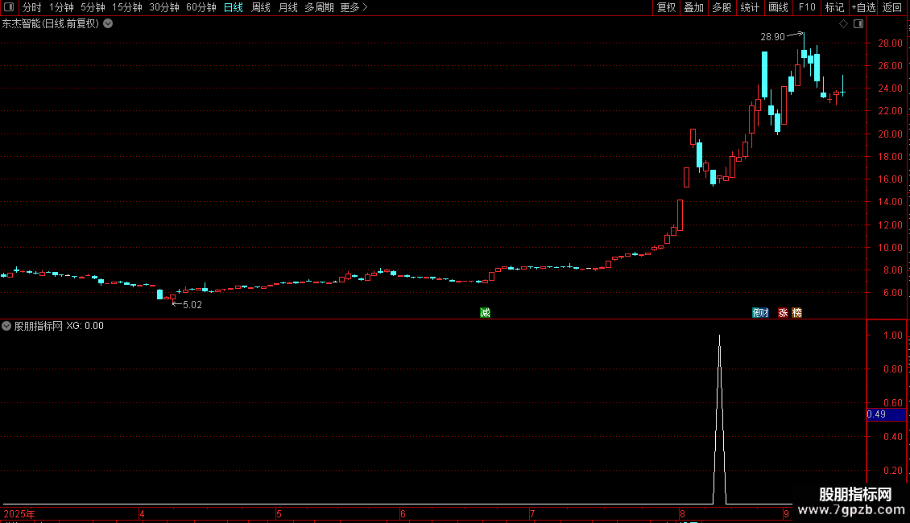Click month 5 on time axis

279,513
